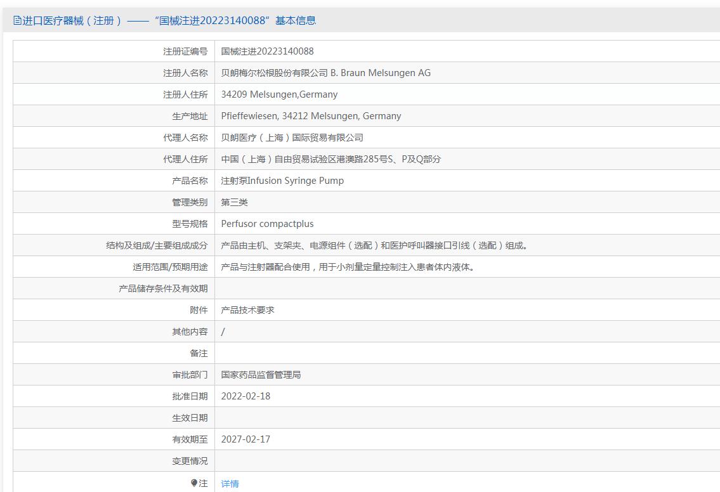
Task: Click agent address in 中国（上海）自由贸易试验区
Action: click(x=331, y=159)
